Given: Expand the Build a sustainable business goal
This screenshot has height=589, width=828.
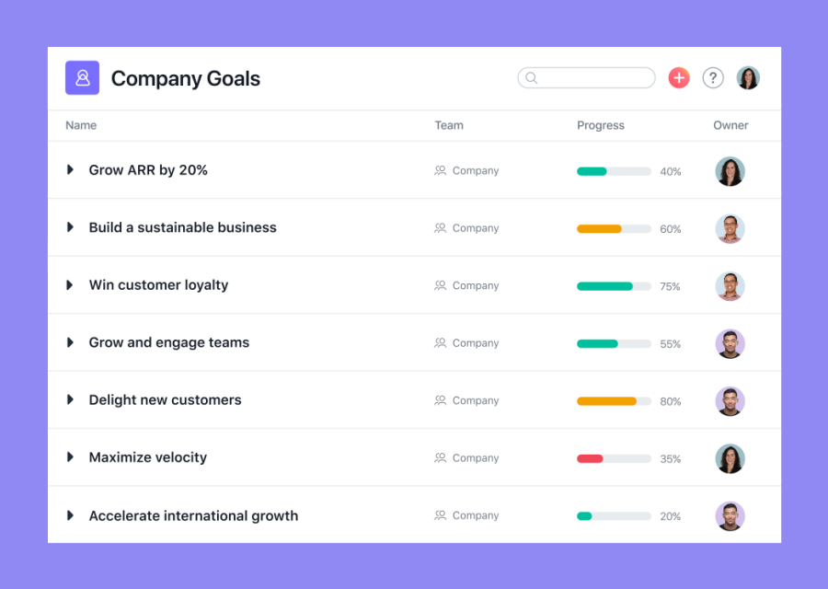Looking at the screenshot, I should 70,227.
